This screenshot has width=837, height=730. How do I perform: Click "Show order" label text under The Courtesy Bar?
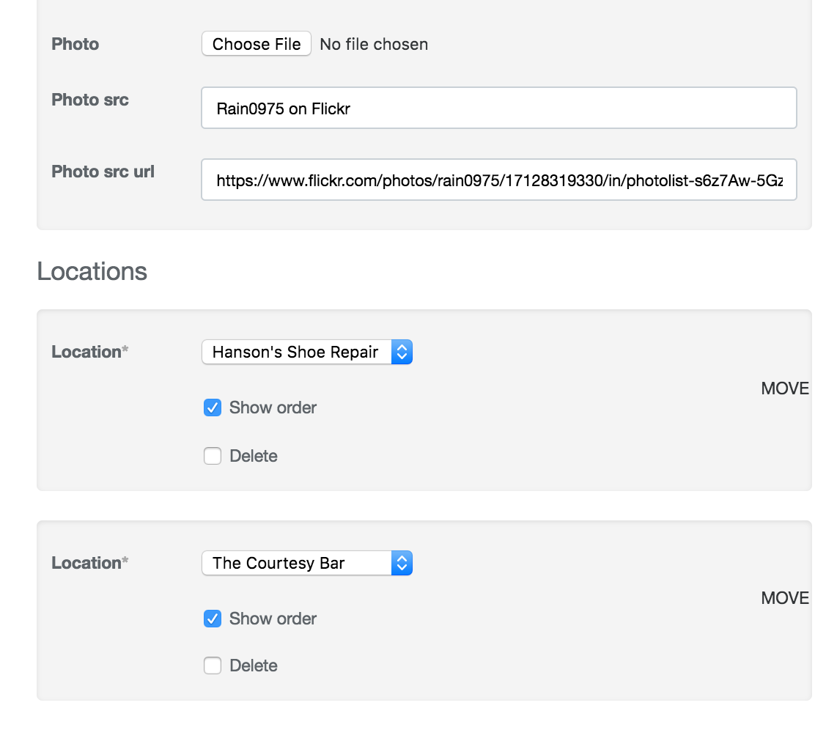[273, 619]
